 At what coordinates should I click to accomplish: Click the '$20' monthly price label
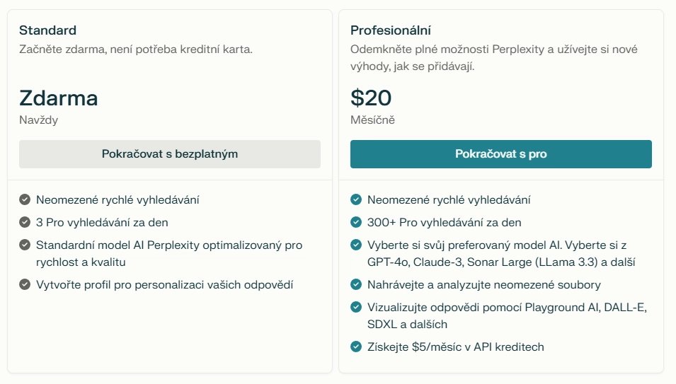tap(371, 98)
